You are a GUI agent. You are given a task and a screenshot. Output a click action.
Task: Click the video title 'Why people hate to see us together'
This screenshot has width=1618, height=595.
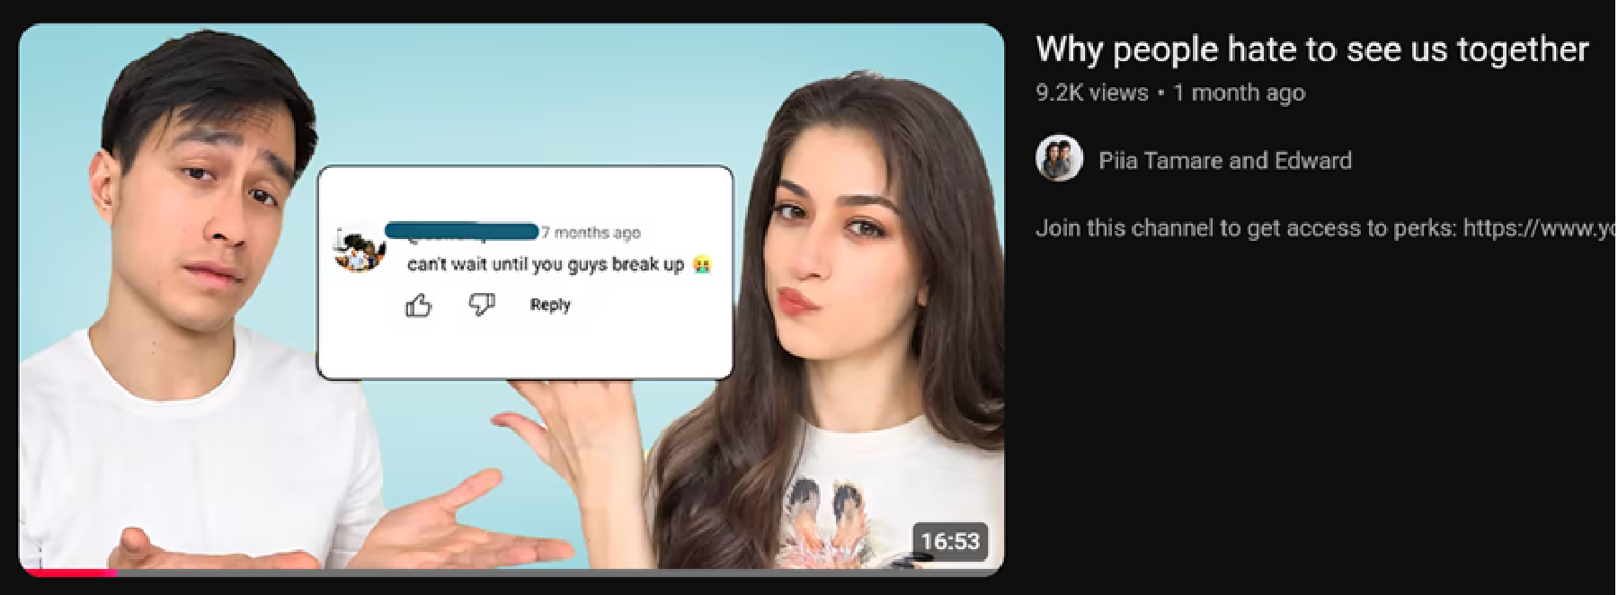pyautogui.click(x=1312, y=49)
